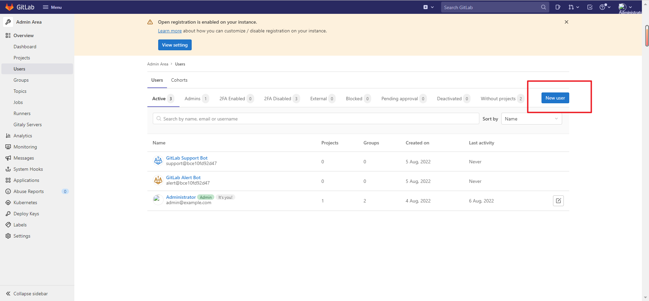Image resolution: width=649 pixels, height=301 pixels.
Task: Click Admin Area breadcrumb link
Action: pos(158,64)
